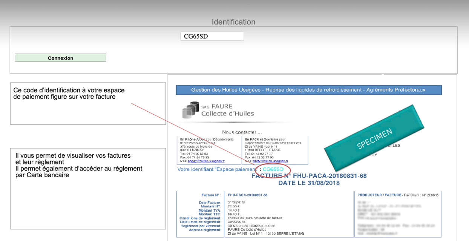Open cindy@huiles-usagees.fr mail link on invoice

pyautogui.click(x=271, y=161)
